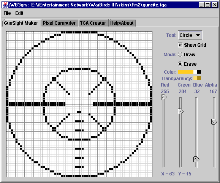Screen dimensions: 220x183
Task: Click the arrow on the Tool combo box
Action: coord(198,35)
